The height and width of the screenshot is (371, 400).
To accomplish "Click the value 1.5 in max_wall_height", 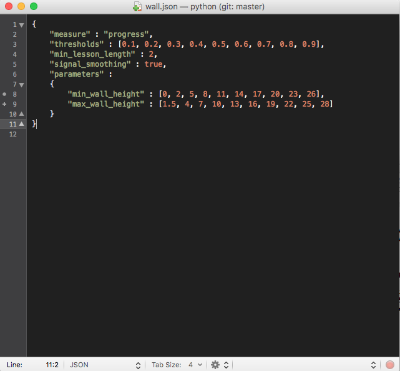I will pyautogui.click(x=169, y=104).
